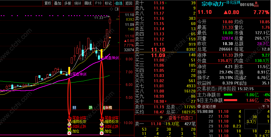This screenshot has width=271, height=137.
Task: Open the 多股 multi-stock view
Action: point(68,3)
